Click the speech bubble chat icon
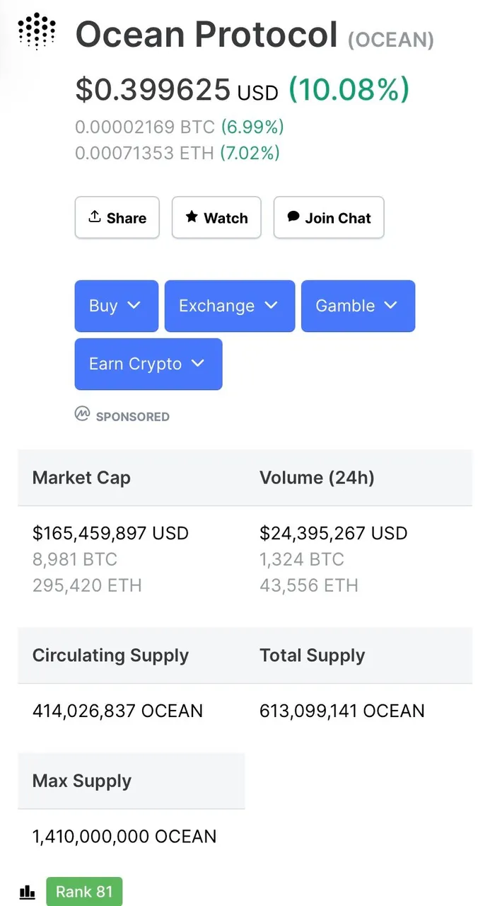The width and height of the screenshot is (490, 906). (293, 217)
